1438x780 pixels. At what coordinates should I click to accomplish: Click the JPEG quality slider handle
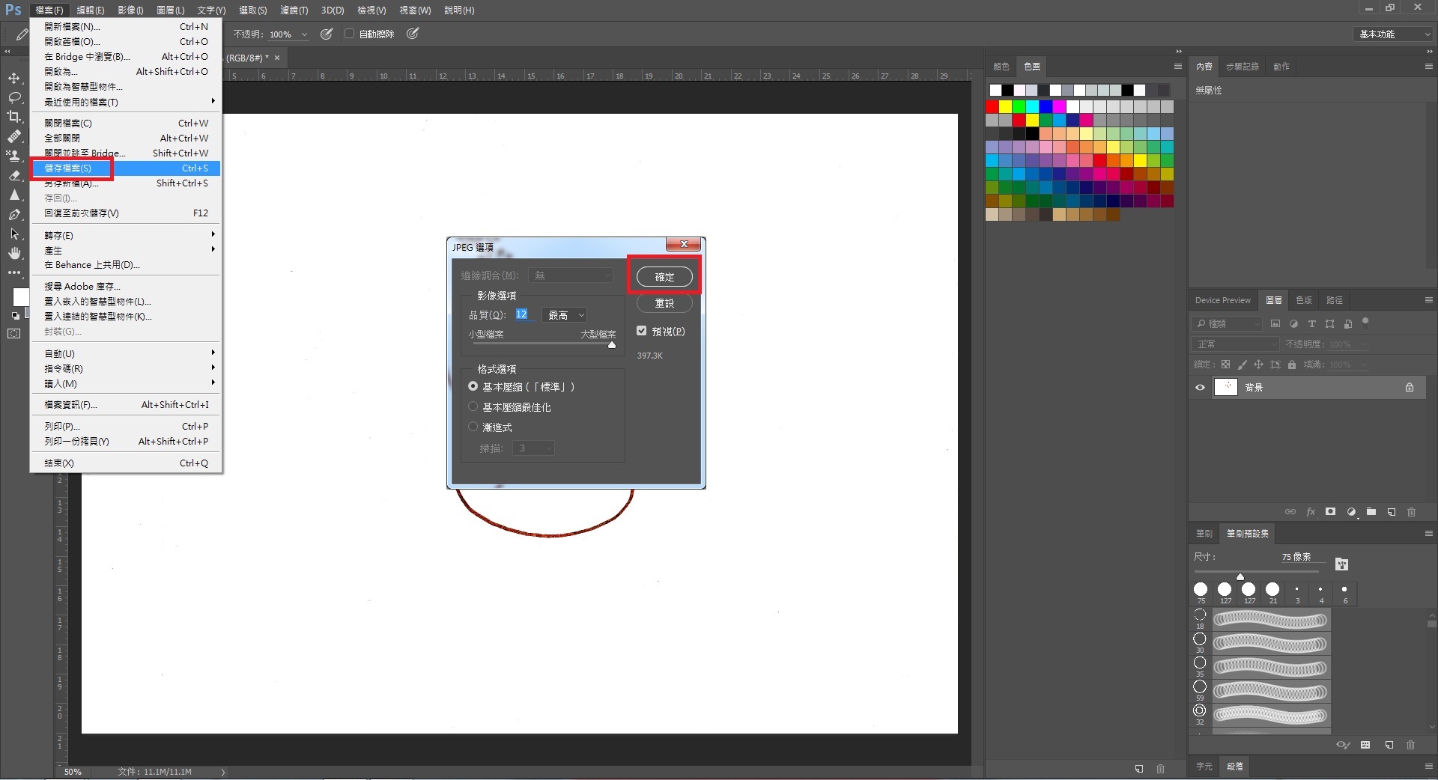[612, 345]
